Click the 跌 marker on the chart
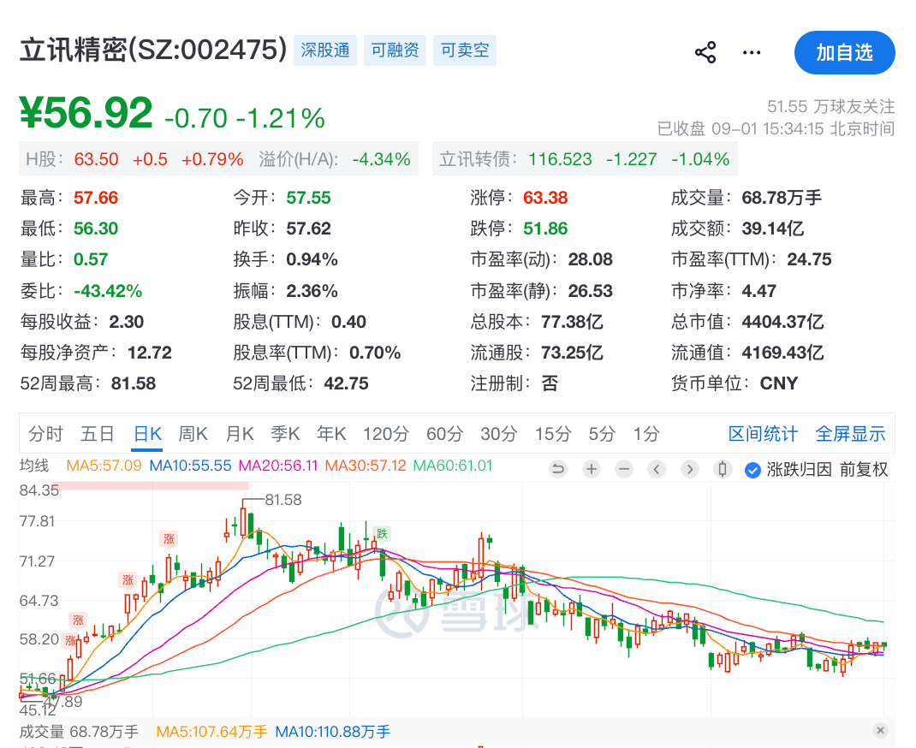 pos(382,533)
